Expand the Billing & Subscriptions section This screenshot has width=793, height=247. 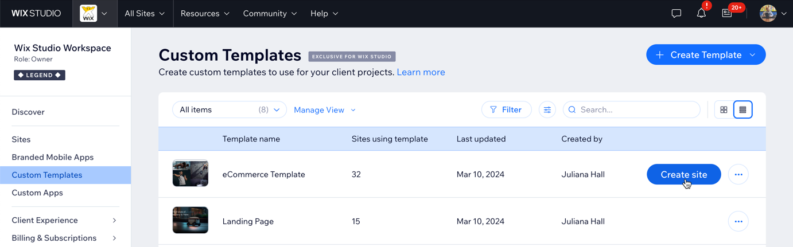(64, 238)
